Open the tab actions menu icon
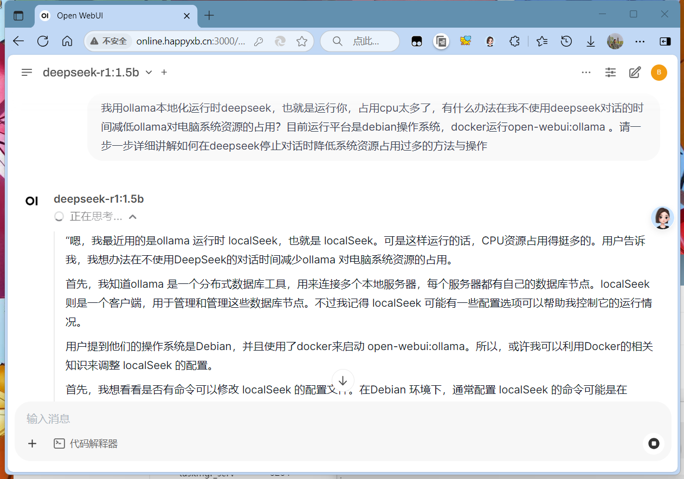The image size is (684, 479). pyautogui.click(x=18, y=16)
